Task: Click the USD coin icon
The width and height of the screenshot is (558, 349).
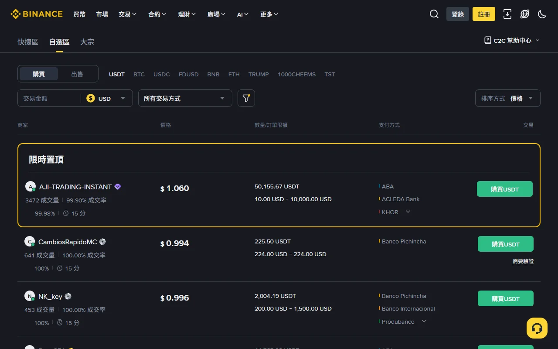Action: 91,98
